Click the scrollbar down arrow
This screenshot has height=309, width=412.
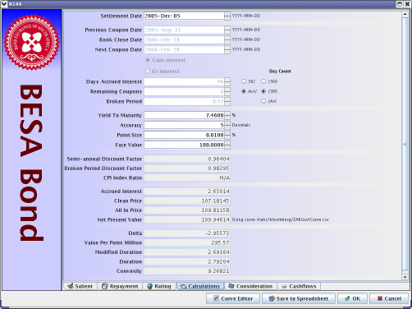[405, 277]
